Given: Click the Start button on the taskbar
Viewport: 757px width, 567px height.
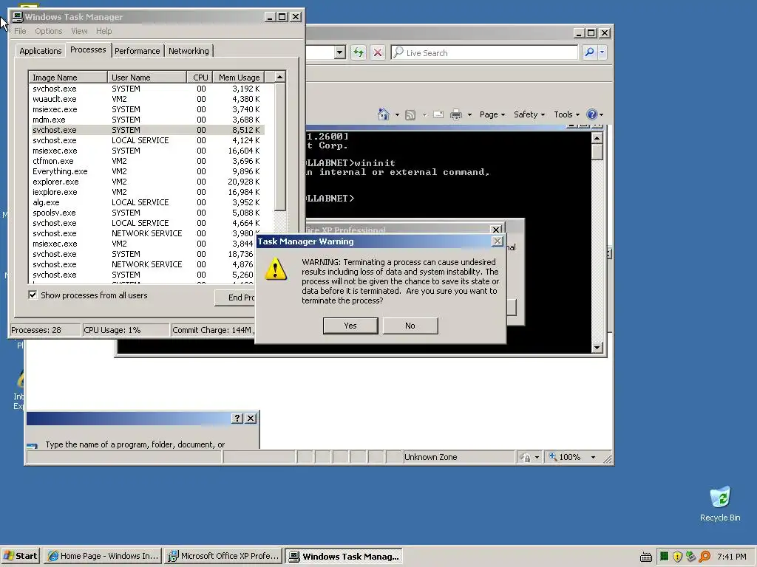Looking at the screenshot, I should click(21, 556).
